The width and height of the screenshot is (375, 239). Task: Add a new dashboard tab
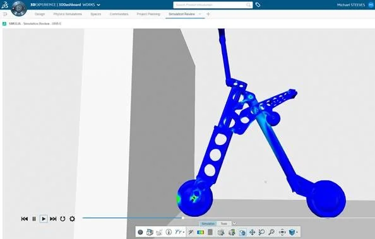pos(208,14)
